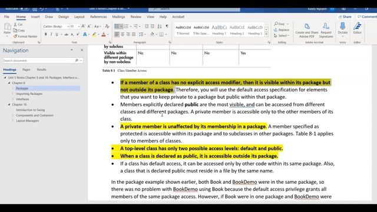This screenshot has height=212, width=377.
Task: Collapse the Chapter 8 heading
Action: [x=9, y=83]
